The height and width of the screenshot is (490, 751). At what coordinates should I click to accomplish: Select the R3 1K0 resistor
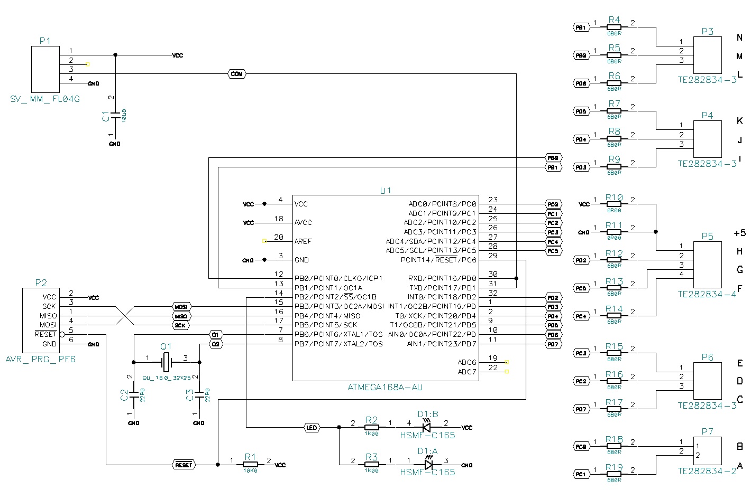372,465
